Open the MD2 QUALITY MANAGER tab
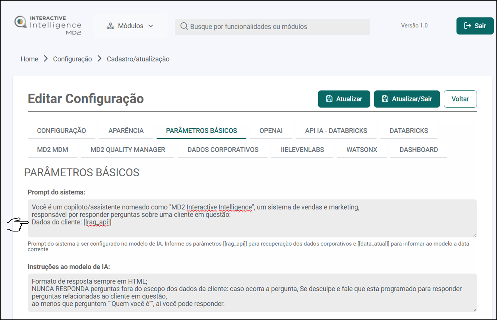Viewport: 497px width, 320px height. [128, 150]
